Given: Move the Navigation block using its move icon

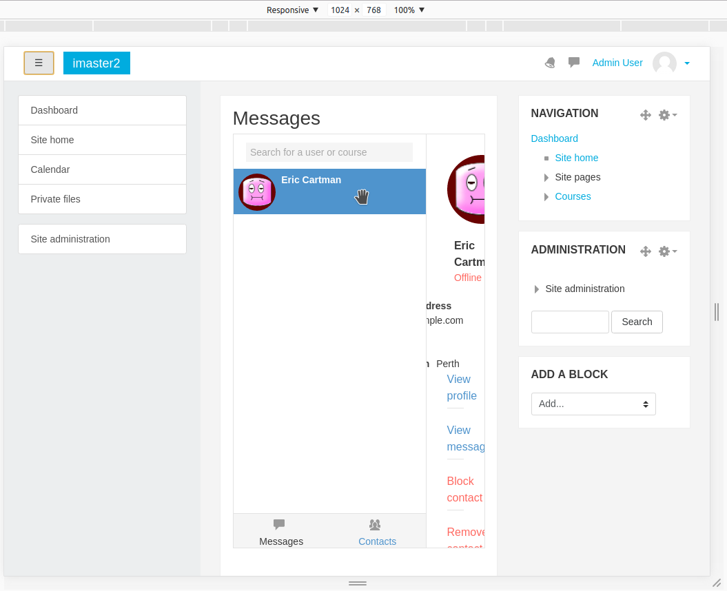Looking at the screenshot, I should 646,114.
